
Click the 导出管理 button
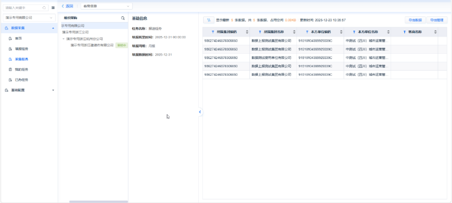437,20
